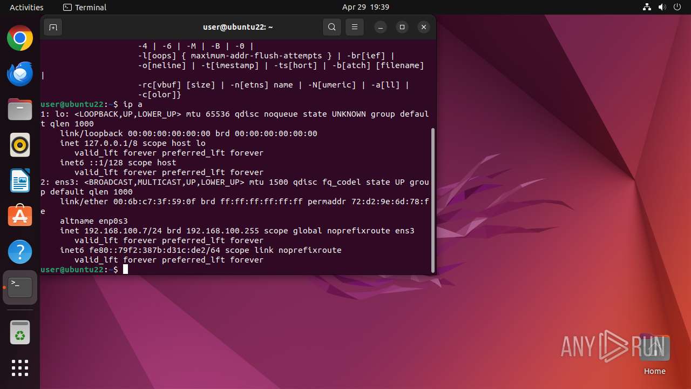Open the Terminal app menu in top bar
Image resolution: width=691 pixels, height=389 pixels.
tap(85, 7)
